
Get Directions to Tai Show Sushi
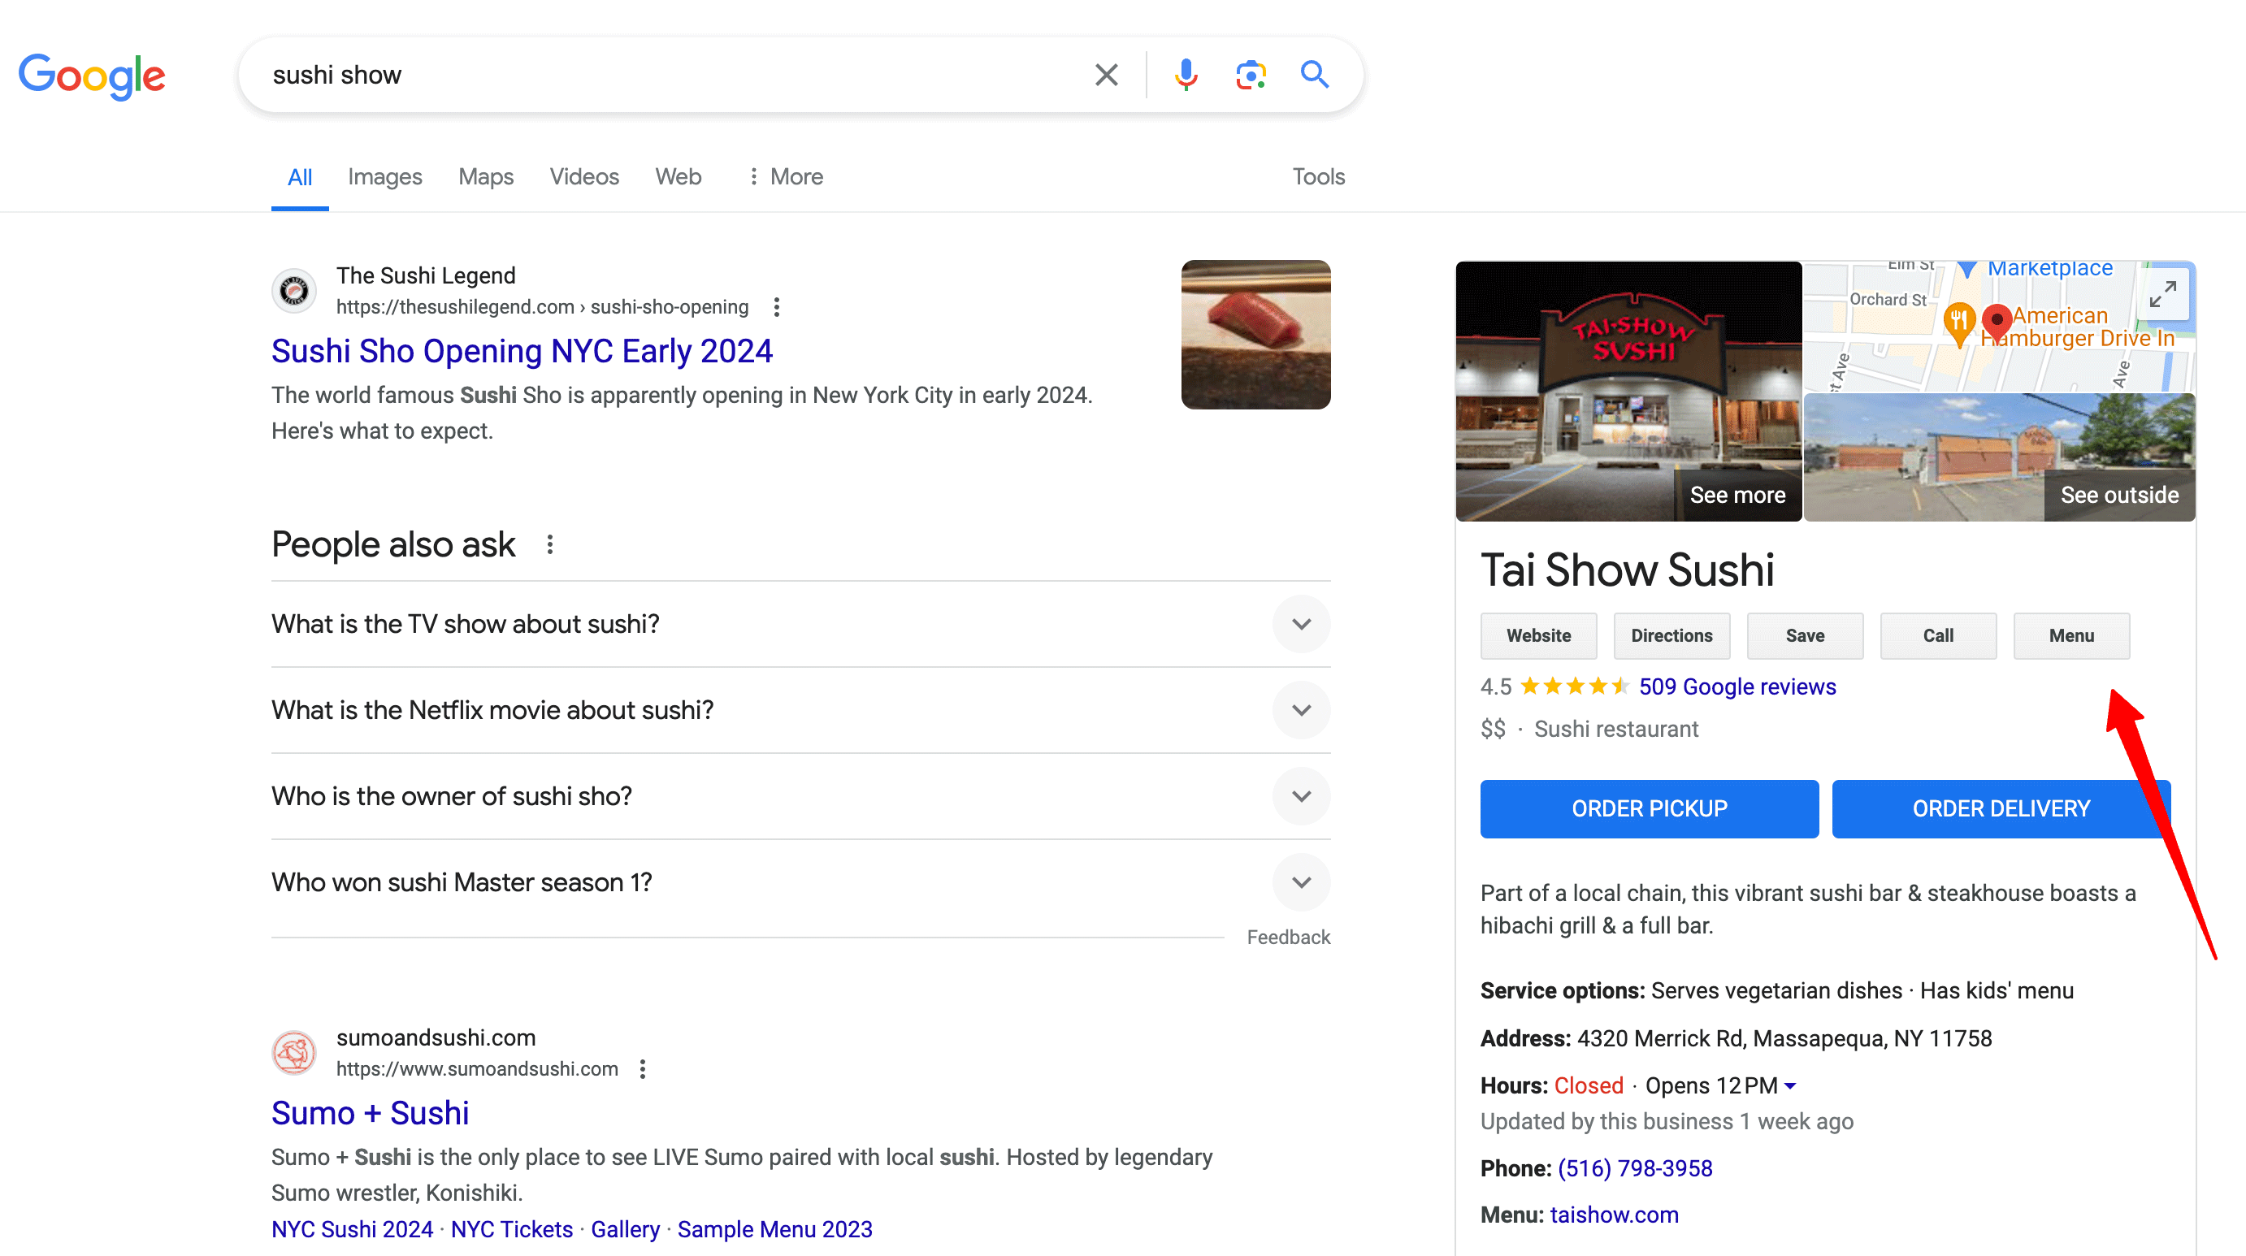pos(1671,635)
